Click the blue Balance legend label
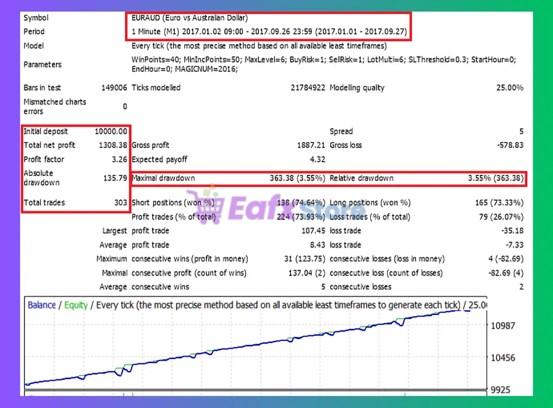Screen dimensions: 553x408 tap(42, 305)
